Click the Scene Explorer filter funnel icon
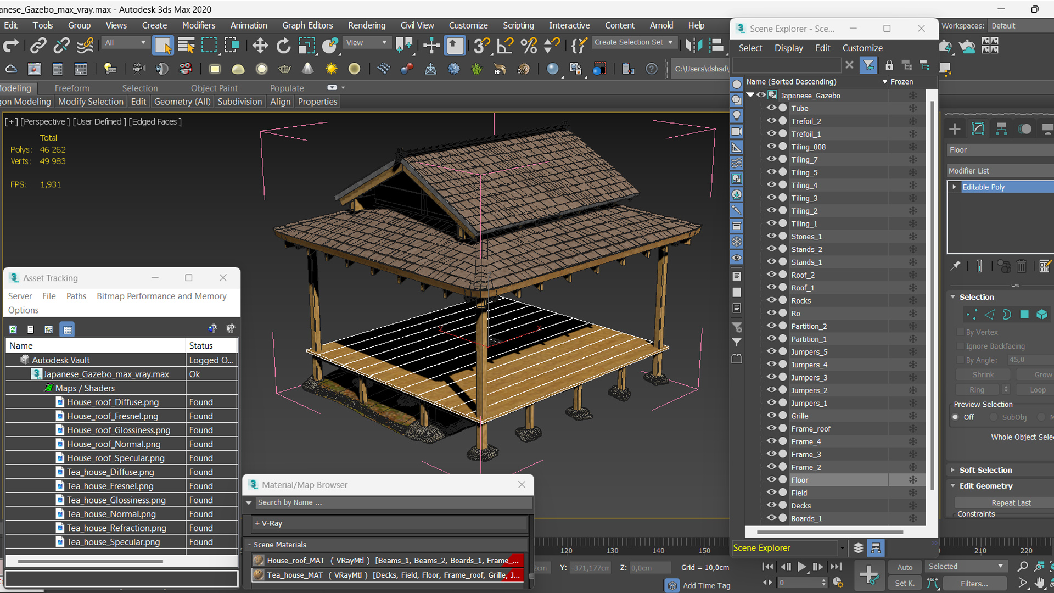 point(868,65)
